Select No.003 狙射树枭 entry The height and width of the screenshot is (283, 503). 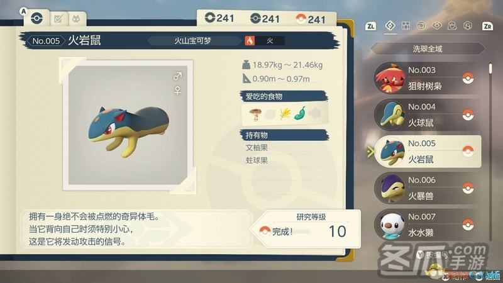428,78
